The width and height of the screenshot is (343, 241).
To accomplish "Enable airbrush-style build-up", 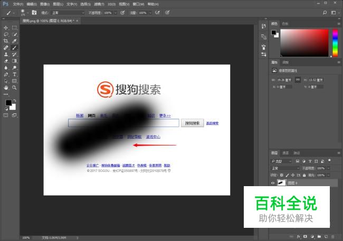I will pos(157,13).
